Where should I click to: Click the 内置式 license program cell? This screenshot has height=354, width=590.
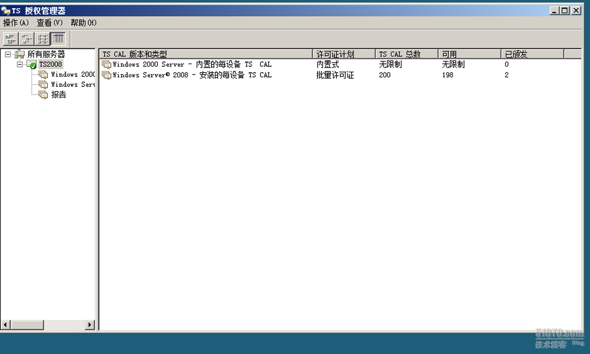328,65
